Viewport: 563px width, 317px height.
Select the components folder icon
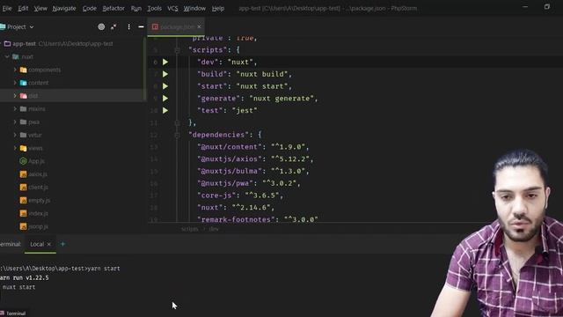[24, 70]
